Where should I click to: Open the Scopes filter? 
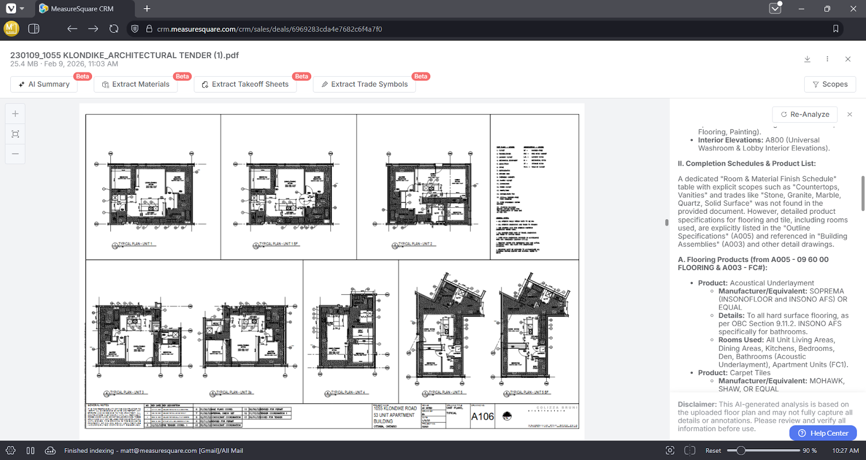coord(830,84)
